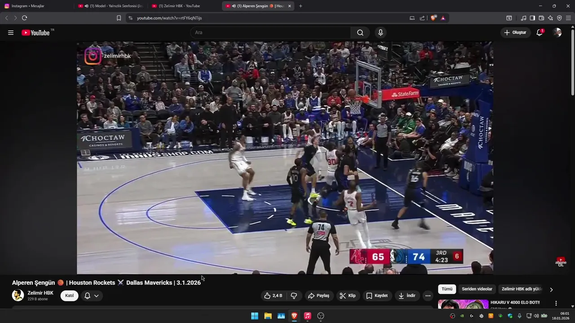Open YouTube notifications bell

540,33
